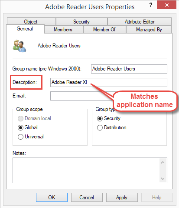Screen dimensions: 179x208
Task: Click the Notes scrollbar up arrow
Action: coord(163,162)
